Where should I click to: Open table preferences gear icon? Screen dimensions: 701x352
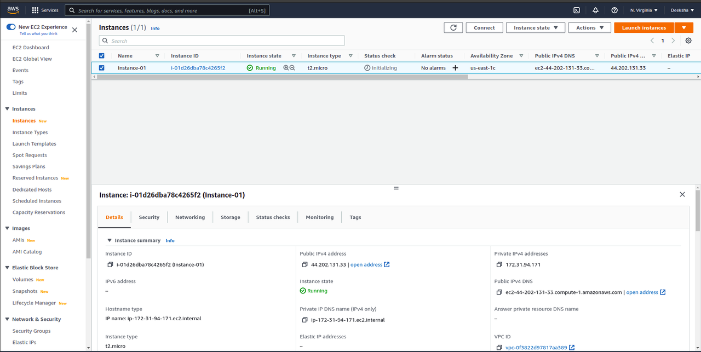click(x=688, y=41)
